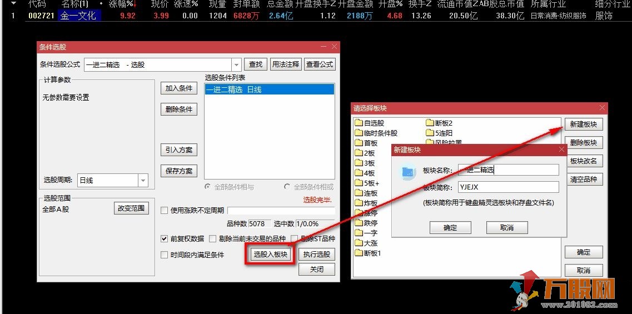The width and height of the screenshot is (632, 314).
Task: Click the 板块名称 input field
Action: [x=508, y=170]
